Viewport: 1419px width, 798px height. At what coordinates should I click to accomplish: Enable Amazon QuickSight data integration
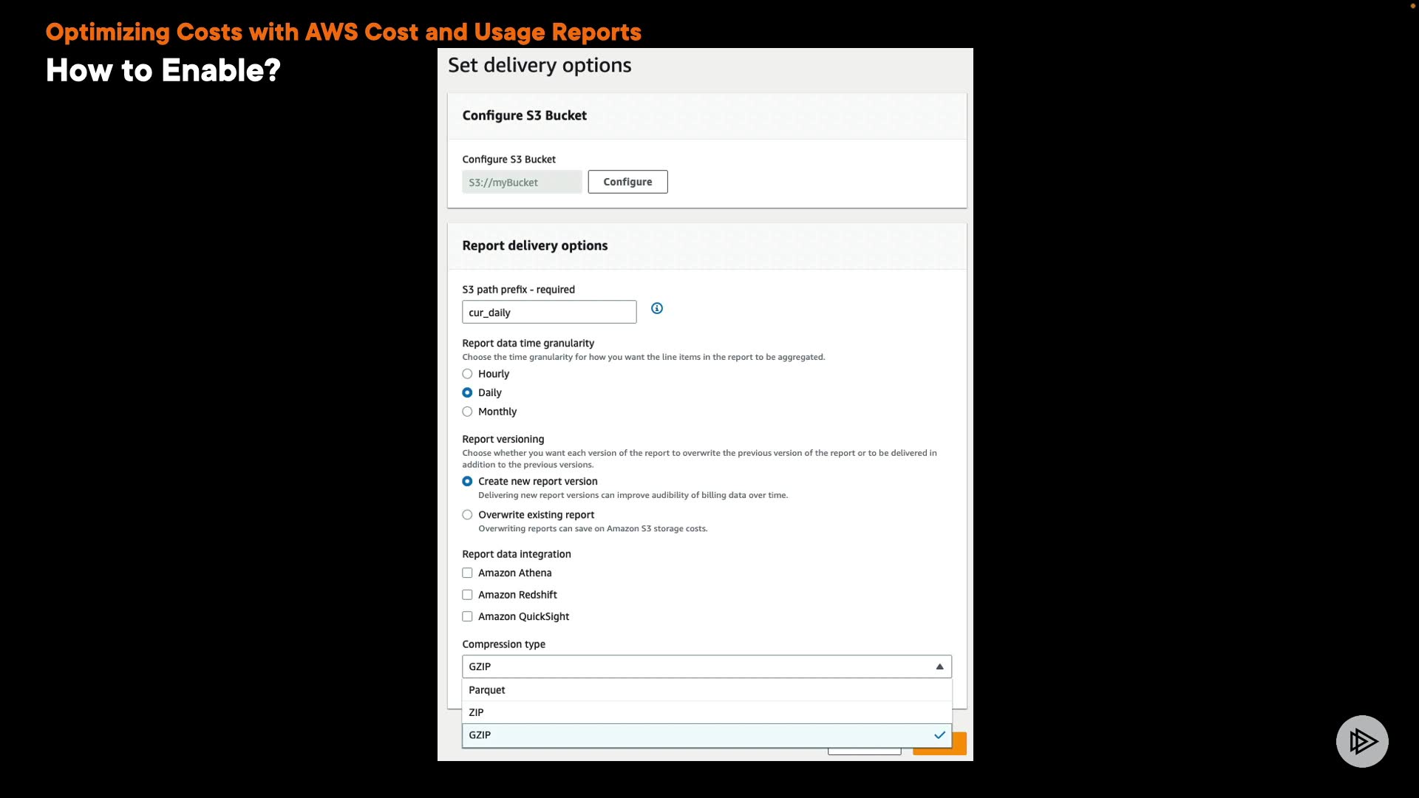click(467, 616)
